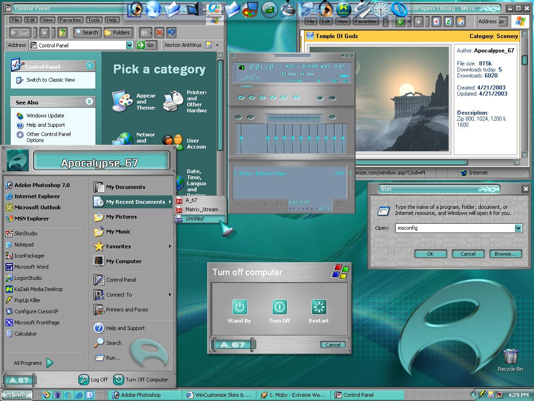
Task: Click the Eject button in the media player
Action: (x=296, y=97)
